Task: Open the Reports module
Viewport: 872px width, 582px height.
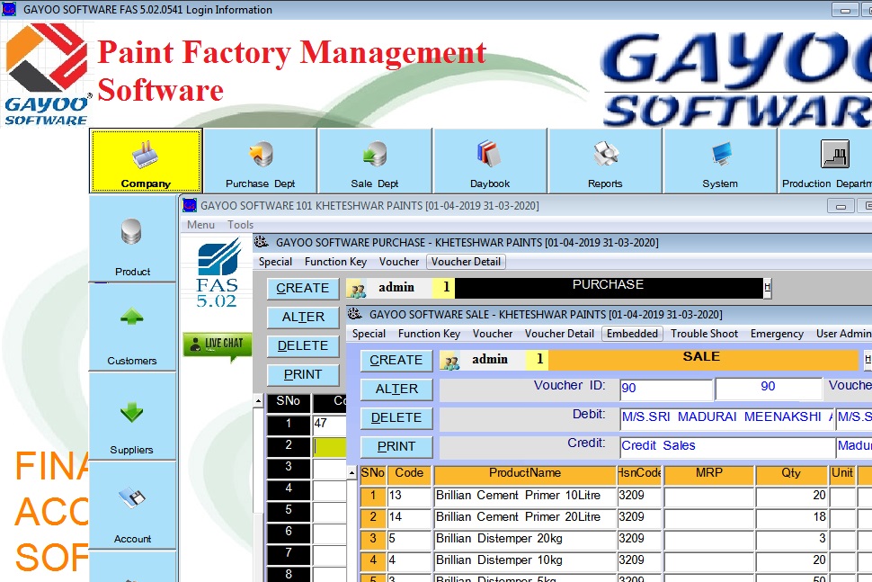Action: [x=605, y=161]
